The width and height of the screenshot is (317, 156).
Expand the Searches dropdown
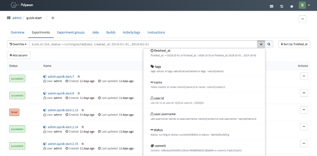(18, 44)
